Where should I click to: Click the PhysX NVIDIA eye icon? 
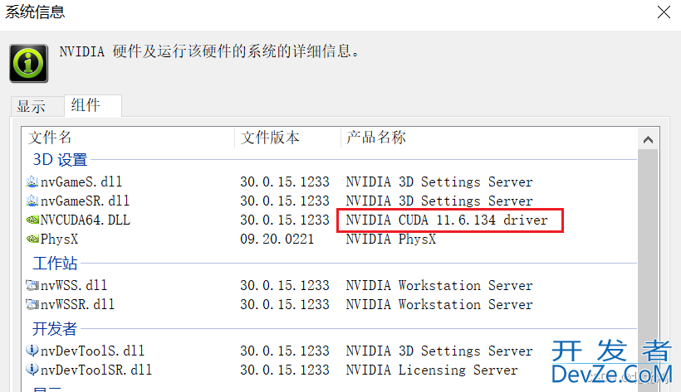[x=32, y=239]
